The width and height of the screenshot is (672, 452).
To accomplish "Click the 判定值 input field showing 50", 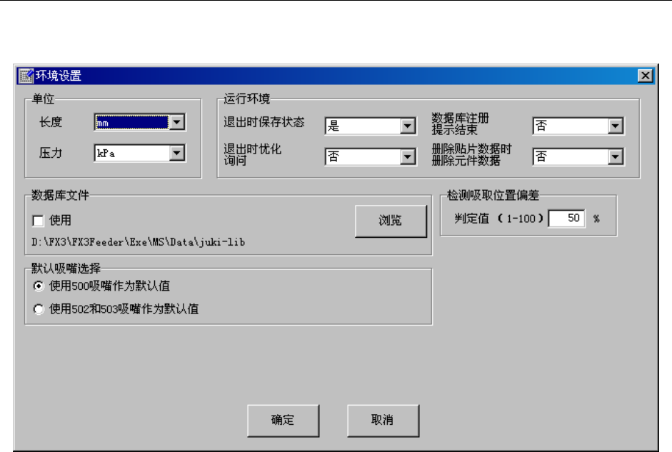I will [x=566, y=219].
